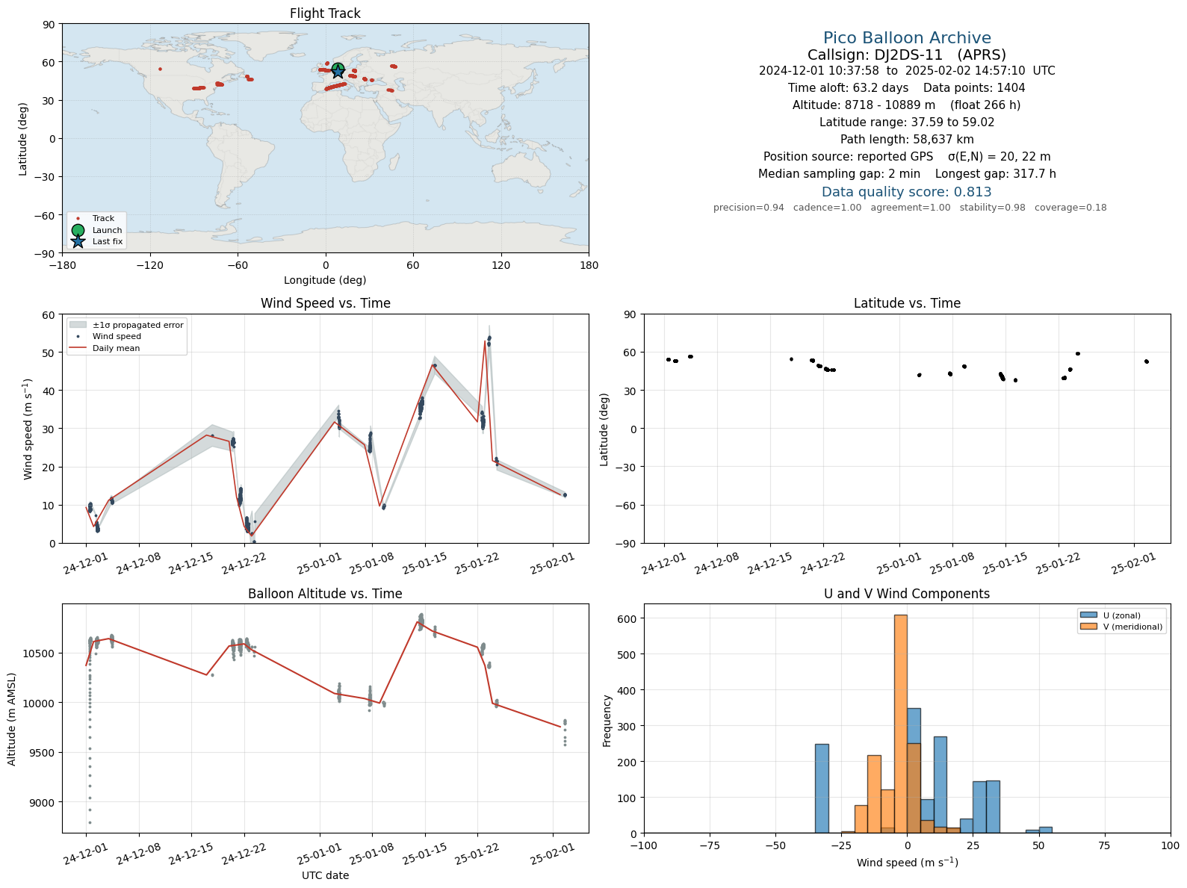The image size is (1187, 888).
Task: Click the "Launch" legend label
Action: click(108, 230)
